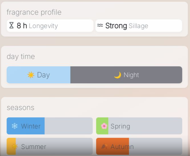
Task: Click the Spring season label text
Action: (x=120, y=126)
